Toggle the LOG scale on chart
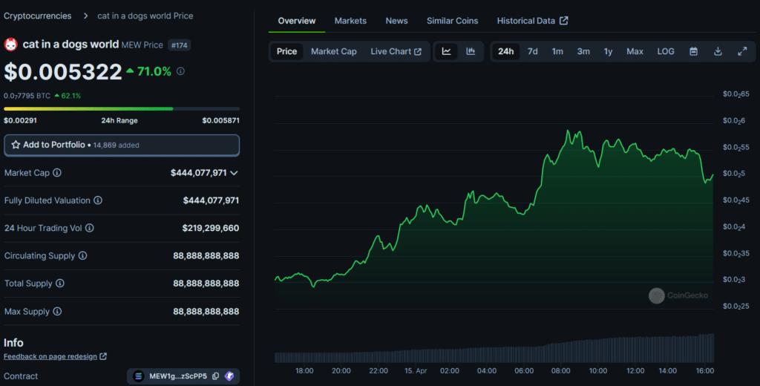760x386 pixels. (x=666, y=51)
